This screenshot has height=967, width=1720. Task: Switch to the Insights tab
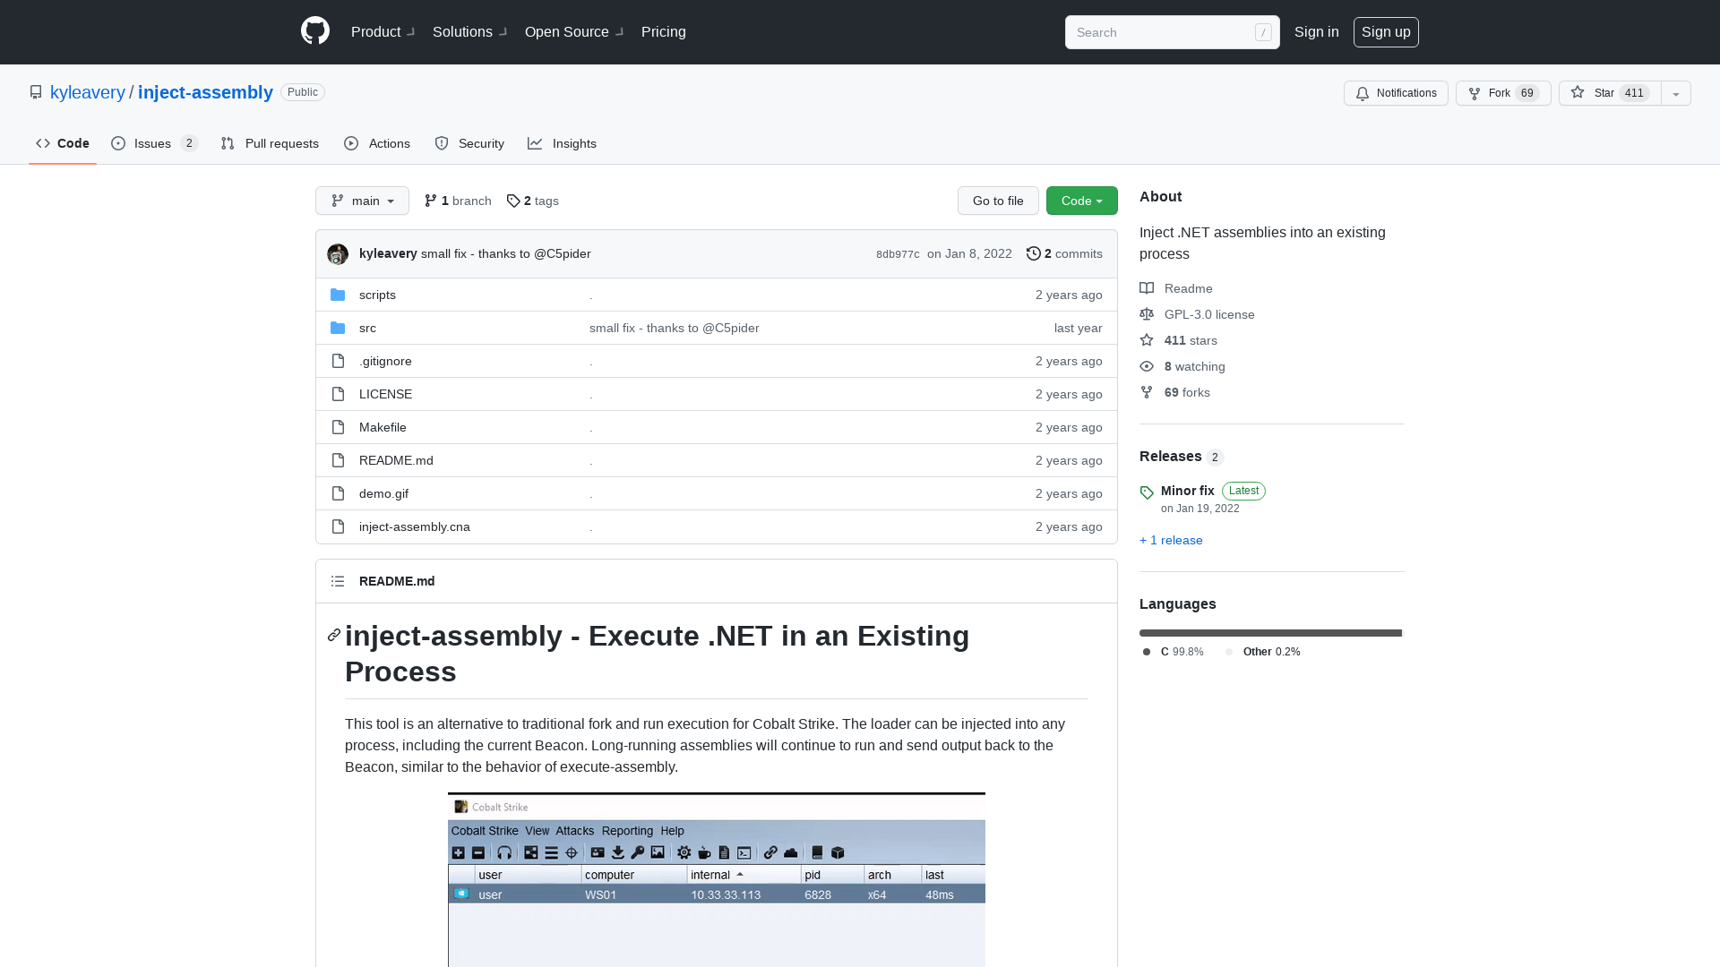click(563, 143)
